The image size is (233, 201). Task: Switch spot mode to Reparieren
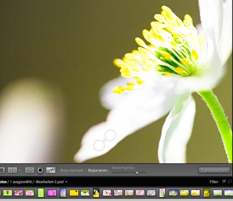point(98,170)
